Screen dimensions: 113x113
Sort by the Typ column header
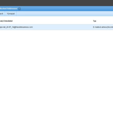94,21
